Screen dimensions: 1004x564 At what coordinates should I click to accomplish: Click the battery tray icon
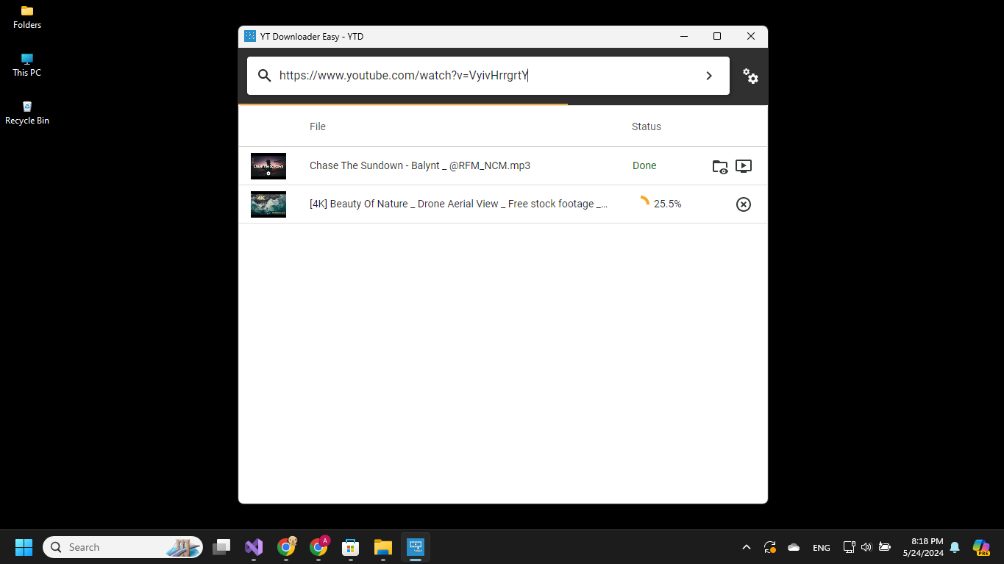(885, 547)
